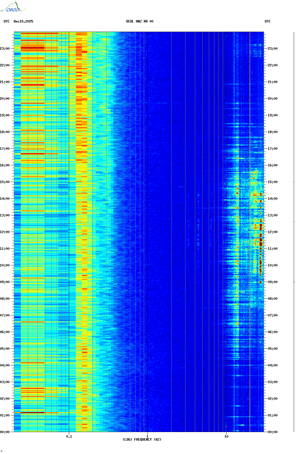Select the '07:00' label on the left axis
Image resolution: width=306 pixels, height=454 pixels.
point(5,315)
